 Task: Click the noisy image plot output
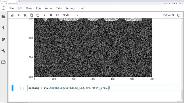[x=93, y=47]
